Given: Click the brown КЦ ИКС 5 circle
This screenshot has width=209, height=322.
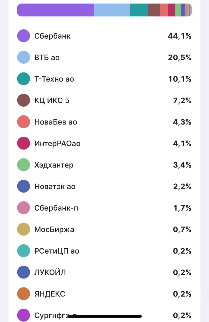Looking at the screenshot, I should pyautogui.click(x=24, y=100).
